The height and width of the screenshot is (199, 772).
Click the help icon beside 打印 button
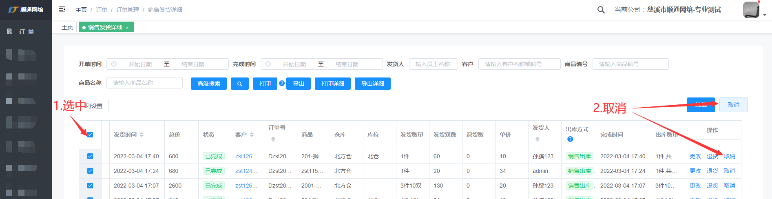282,83
